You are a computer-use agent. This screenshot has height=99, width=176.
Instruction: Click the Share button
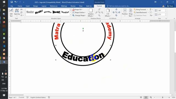click(x=170, y=6)
